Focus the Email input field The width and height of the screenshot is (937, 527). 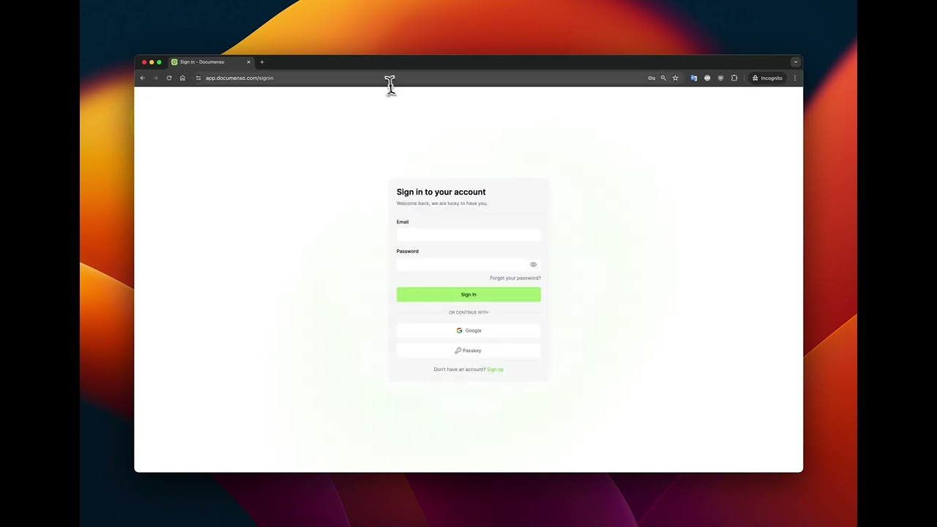point(468,235)
